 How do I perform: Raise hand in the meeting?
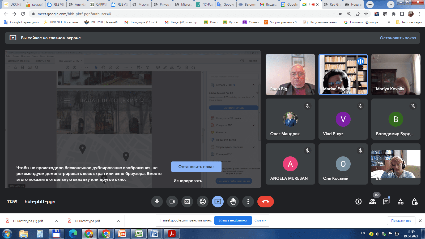(233, 202)
